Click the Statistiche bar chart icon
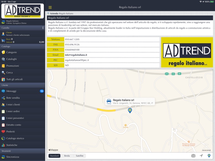215x161 pixels. [3, 145]
